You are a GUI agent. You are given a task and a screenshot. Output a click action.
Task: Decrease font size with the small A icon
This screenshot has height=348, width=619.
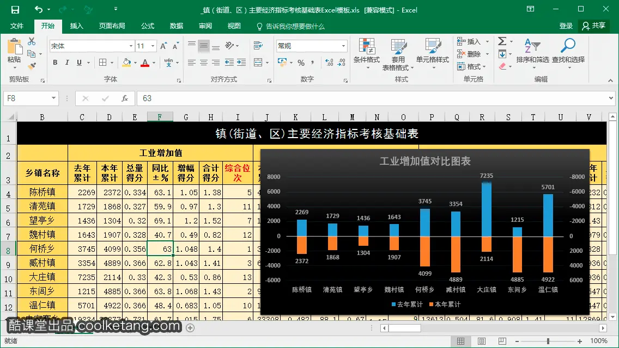(x=175, y=46)
